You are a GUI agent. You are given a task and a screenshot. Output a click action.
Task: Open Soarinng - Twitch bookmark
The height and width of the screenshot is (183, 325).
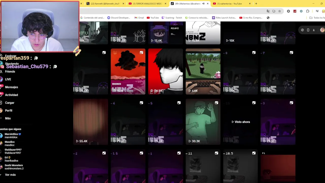tap(172, 18)
